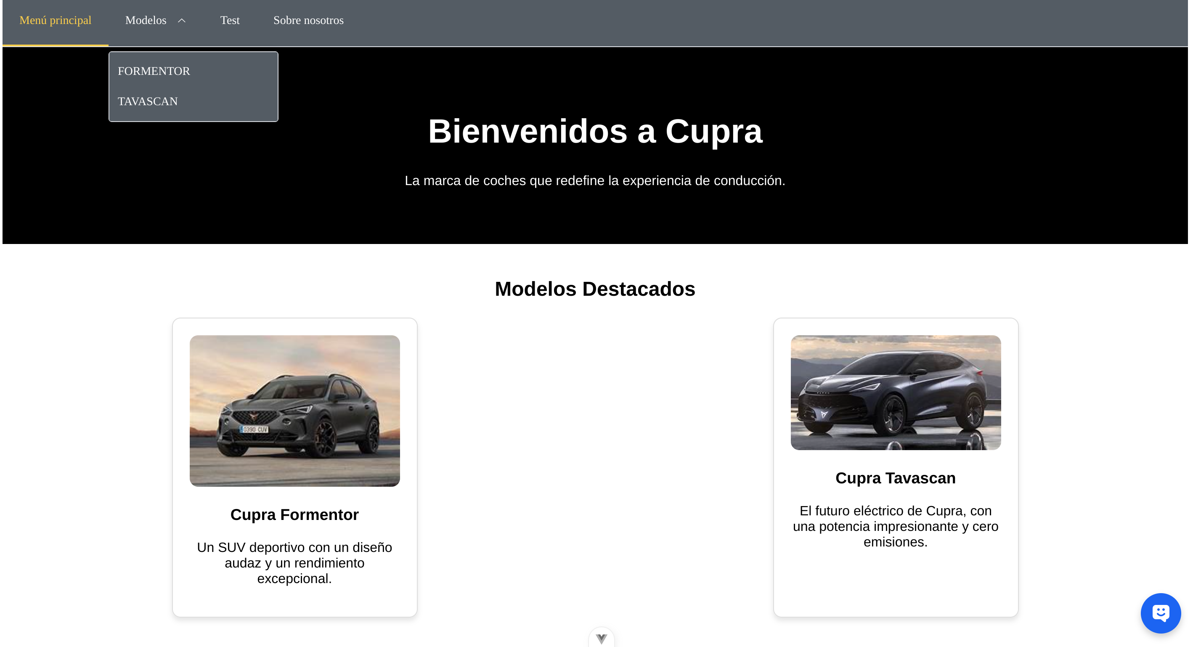Choose TAVASCAN in the dropdown

148,101
